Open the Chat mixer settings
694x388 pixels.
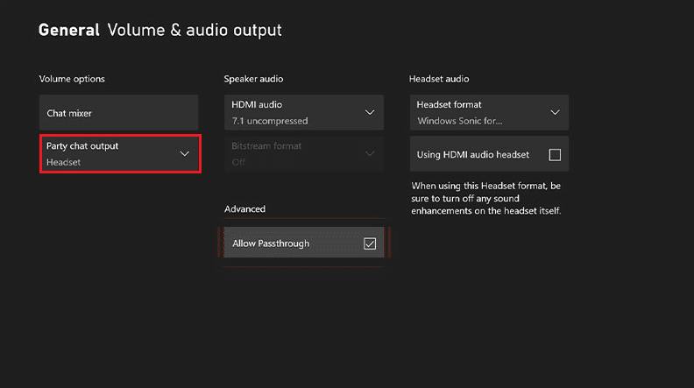(118, 113)
